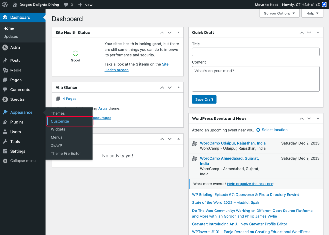The width and height of the screenshot is (329, 235).
Task: Collapse the WordPress Events and News panel
Action: tap(318, 118)
